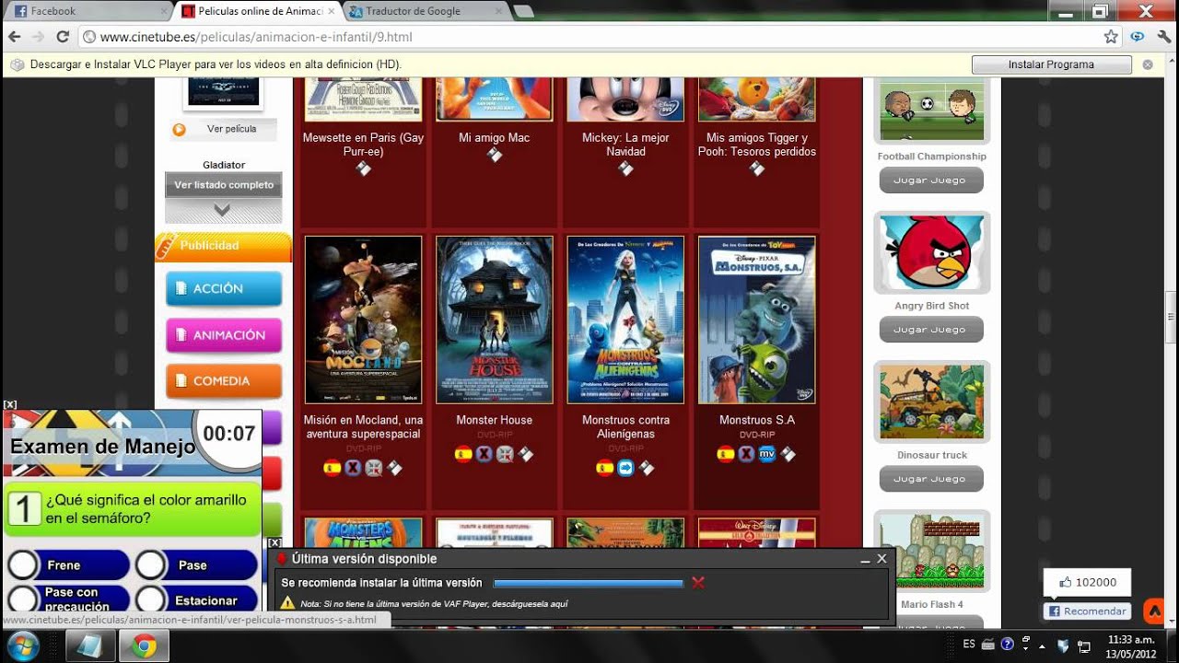
Task: Click the Facebook Recomendar button
Action: tap(1087, 611)
